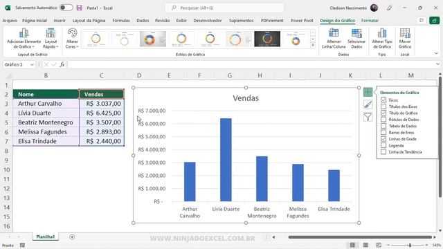
Task: Click the Elementos do Gráfico plus button
Action: point(368,92)
